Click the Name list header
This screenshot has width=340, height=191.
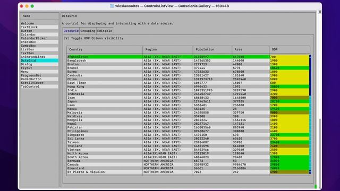[x=39, y=16]
